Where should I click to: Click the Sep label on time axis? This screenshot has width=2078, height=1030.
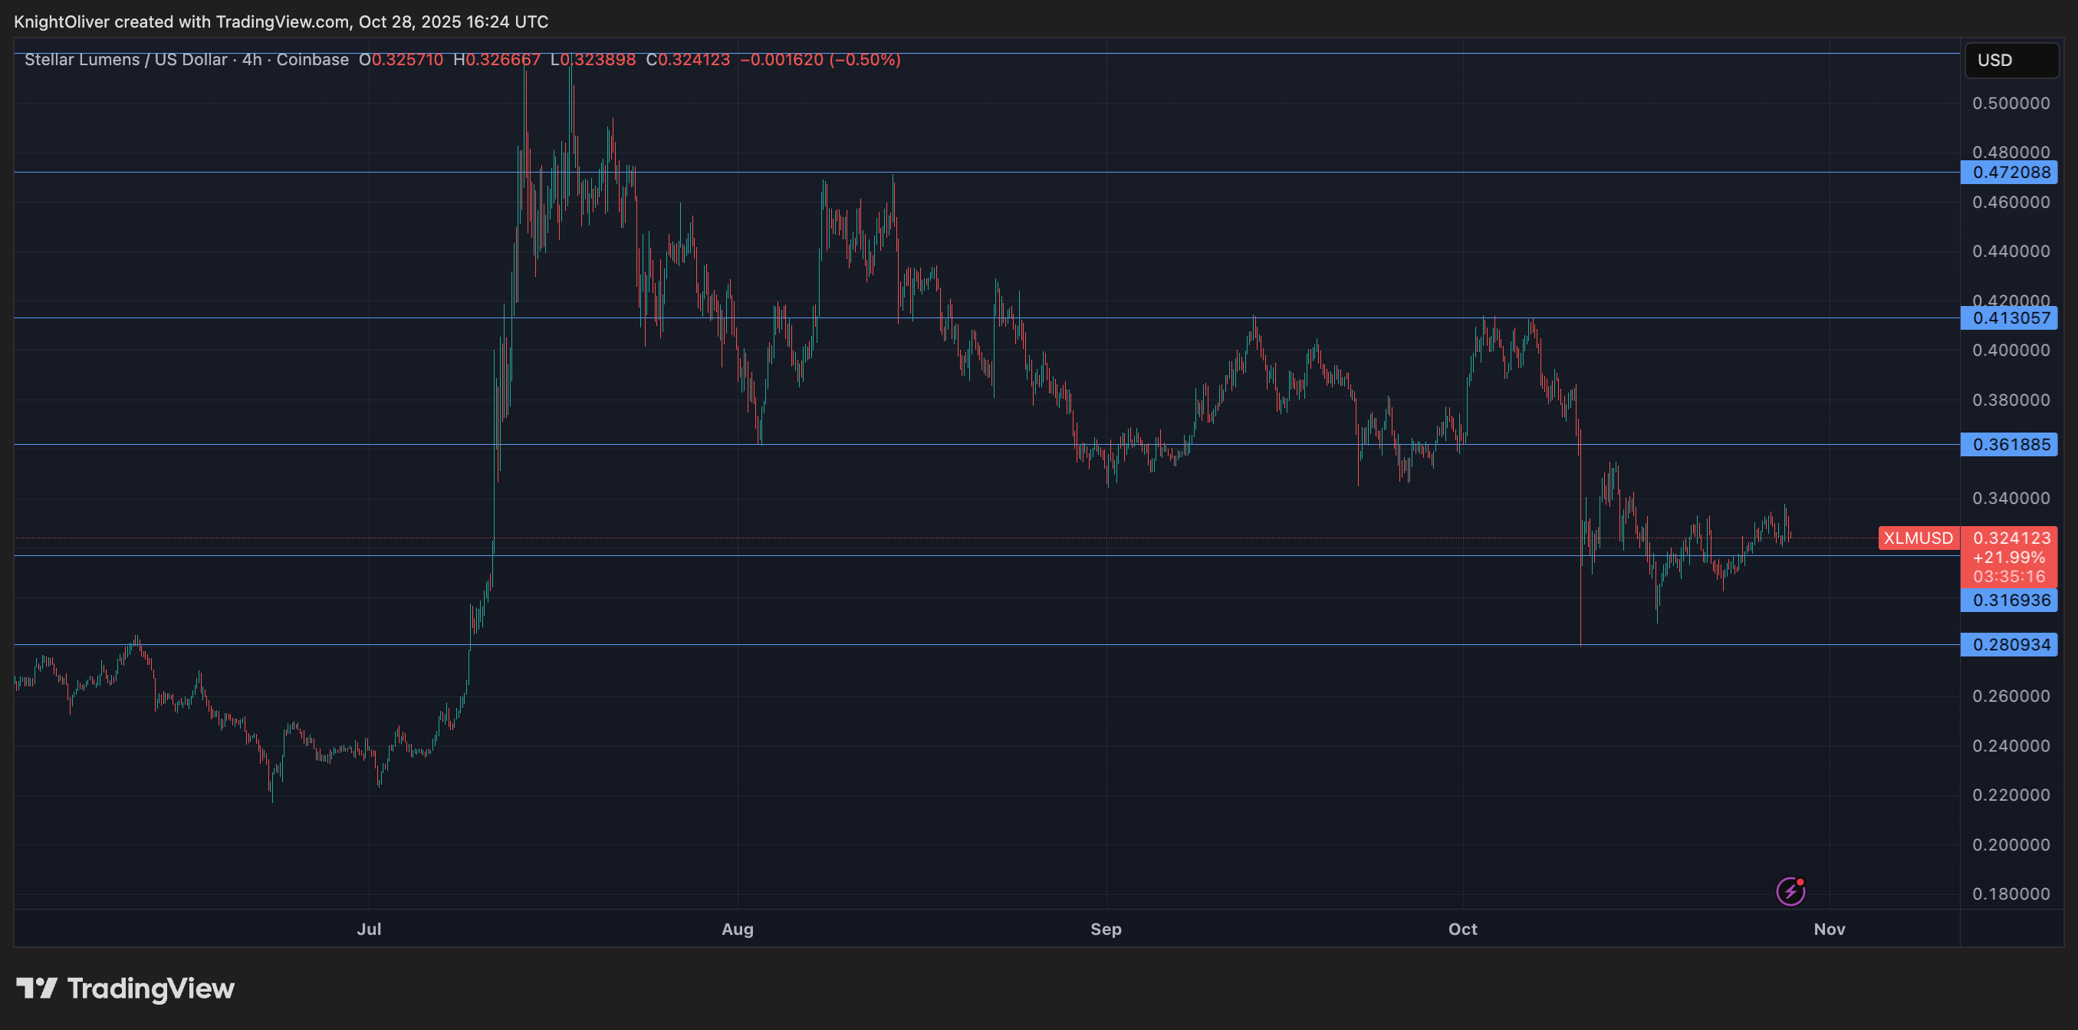point(1105,930)
